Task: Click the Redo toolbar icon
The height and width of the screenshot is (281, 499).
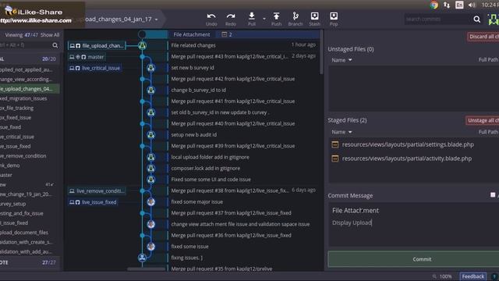Action: [231, 19]
